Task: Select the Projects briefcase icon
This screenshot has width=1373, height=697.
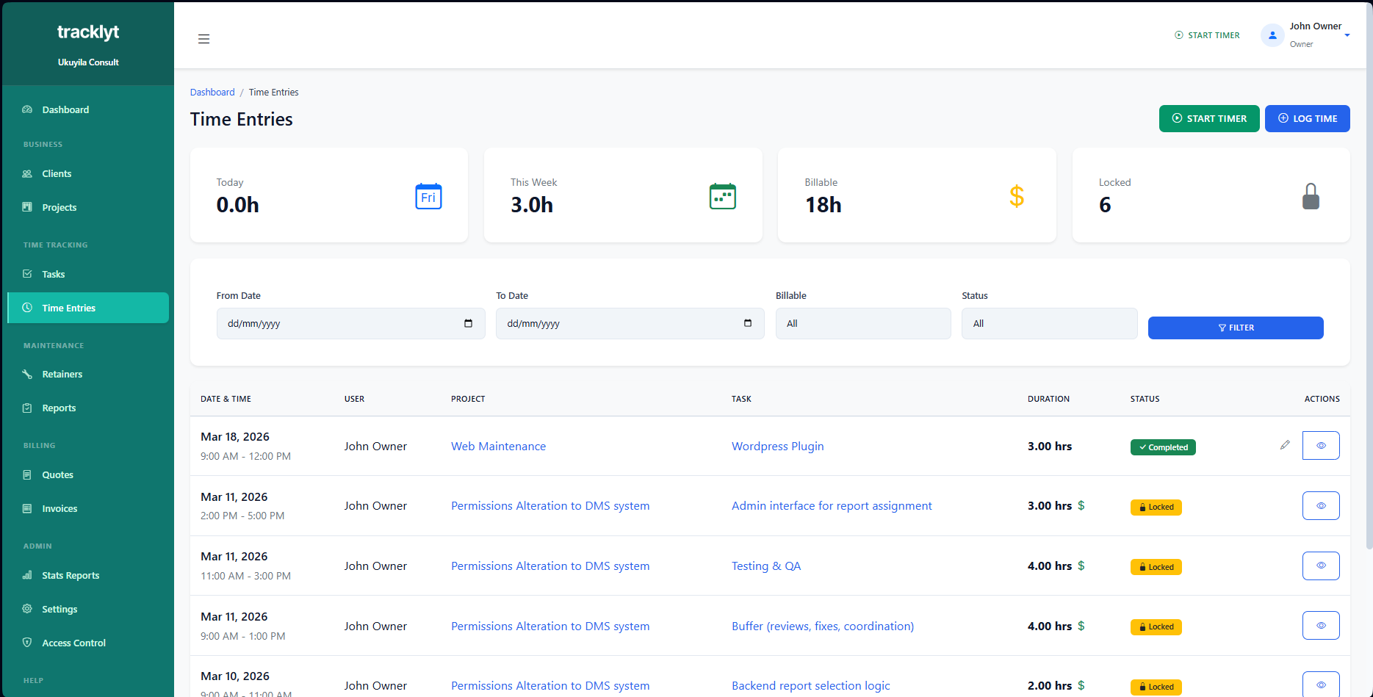Action: coord(26,207)
